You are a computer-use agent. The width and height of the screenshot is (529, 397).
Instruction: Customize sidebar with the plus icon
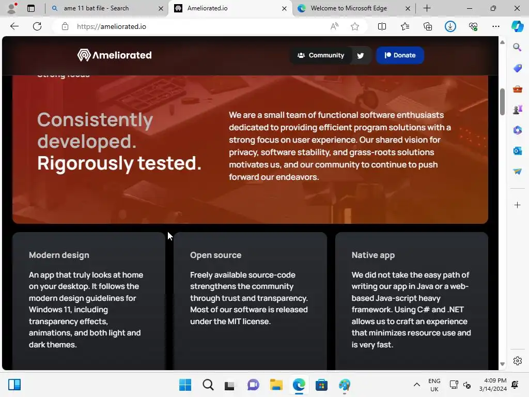pos(517,205)
